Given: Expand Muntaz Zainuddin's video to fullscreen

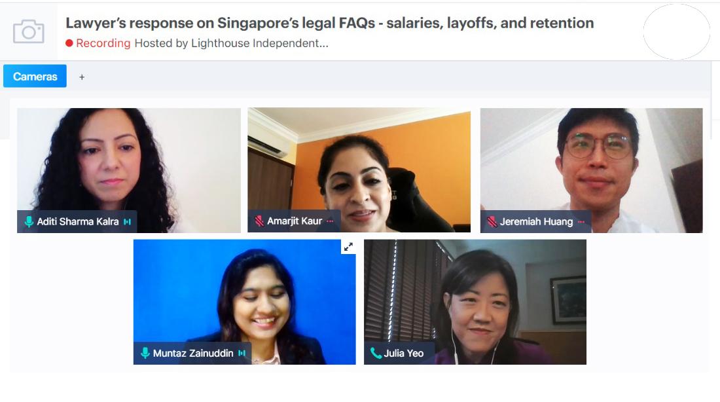Looking at the screenshot, I should 348,247.
